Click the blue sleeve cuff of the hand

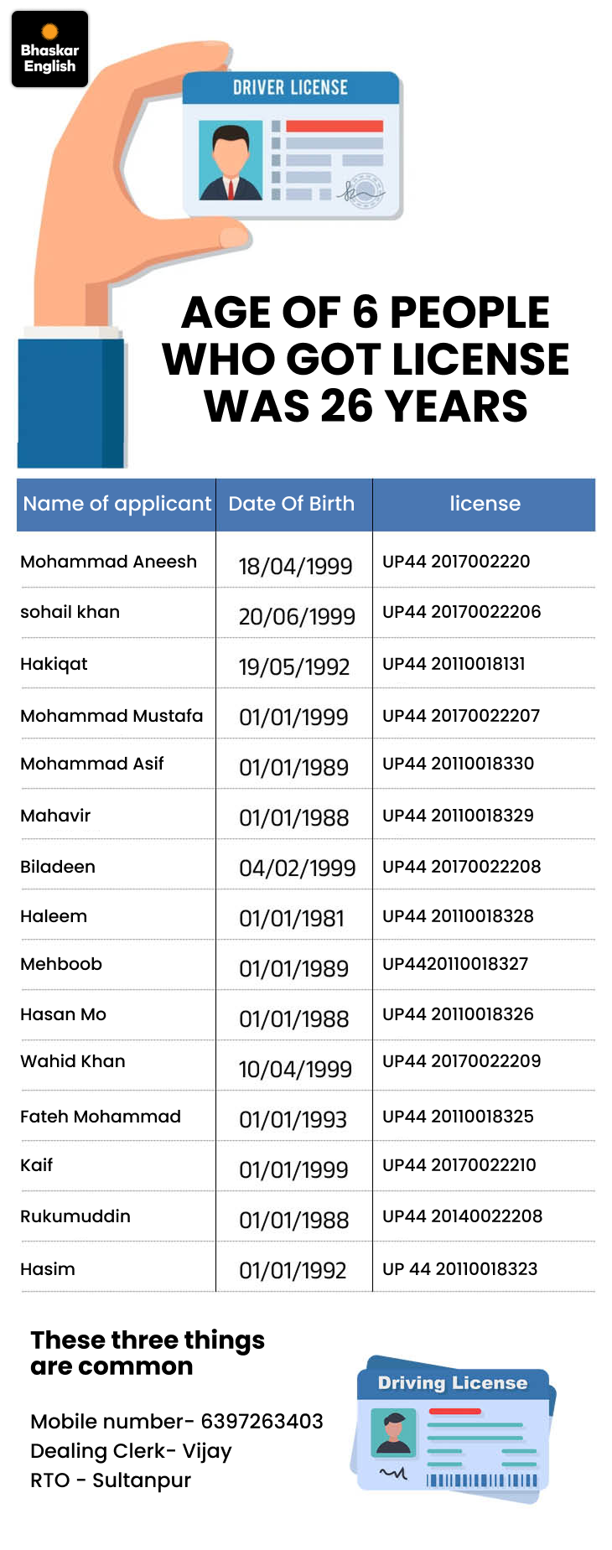click(71, 402)
